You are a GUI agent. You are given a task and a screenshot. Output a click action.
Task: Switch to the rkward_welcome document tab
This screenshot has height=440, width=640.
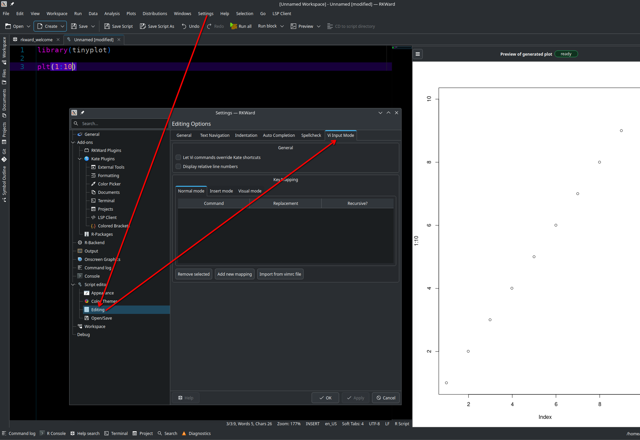(x=36, y=40)
